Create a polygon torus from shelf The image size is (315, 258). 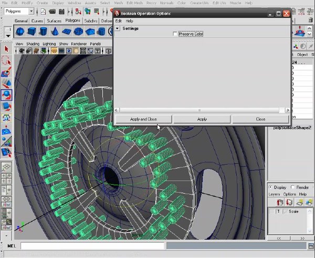pyautogui.click(x=78, y=31)
